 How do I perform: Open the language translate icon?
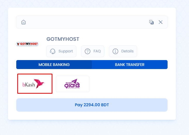coord(152,22)
